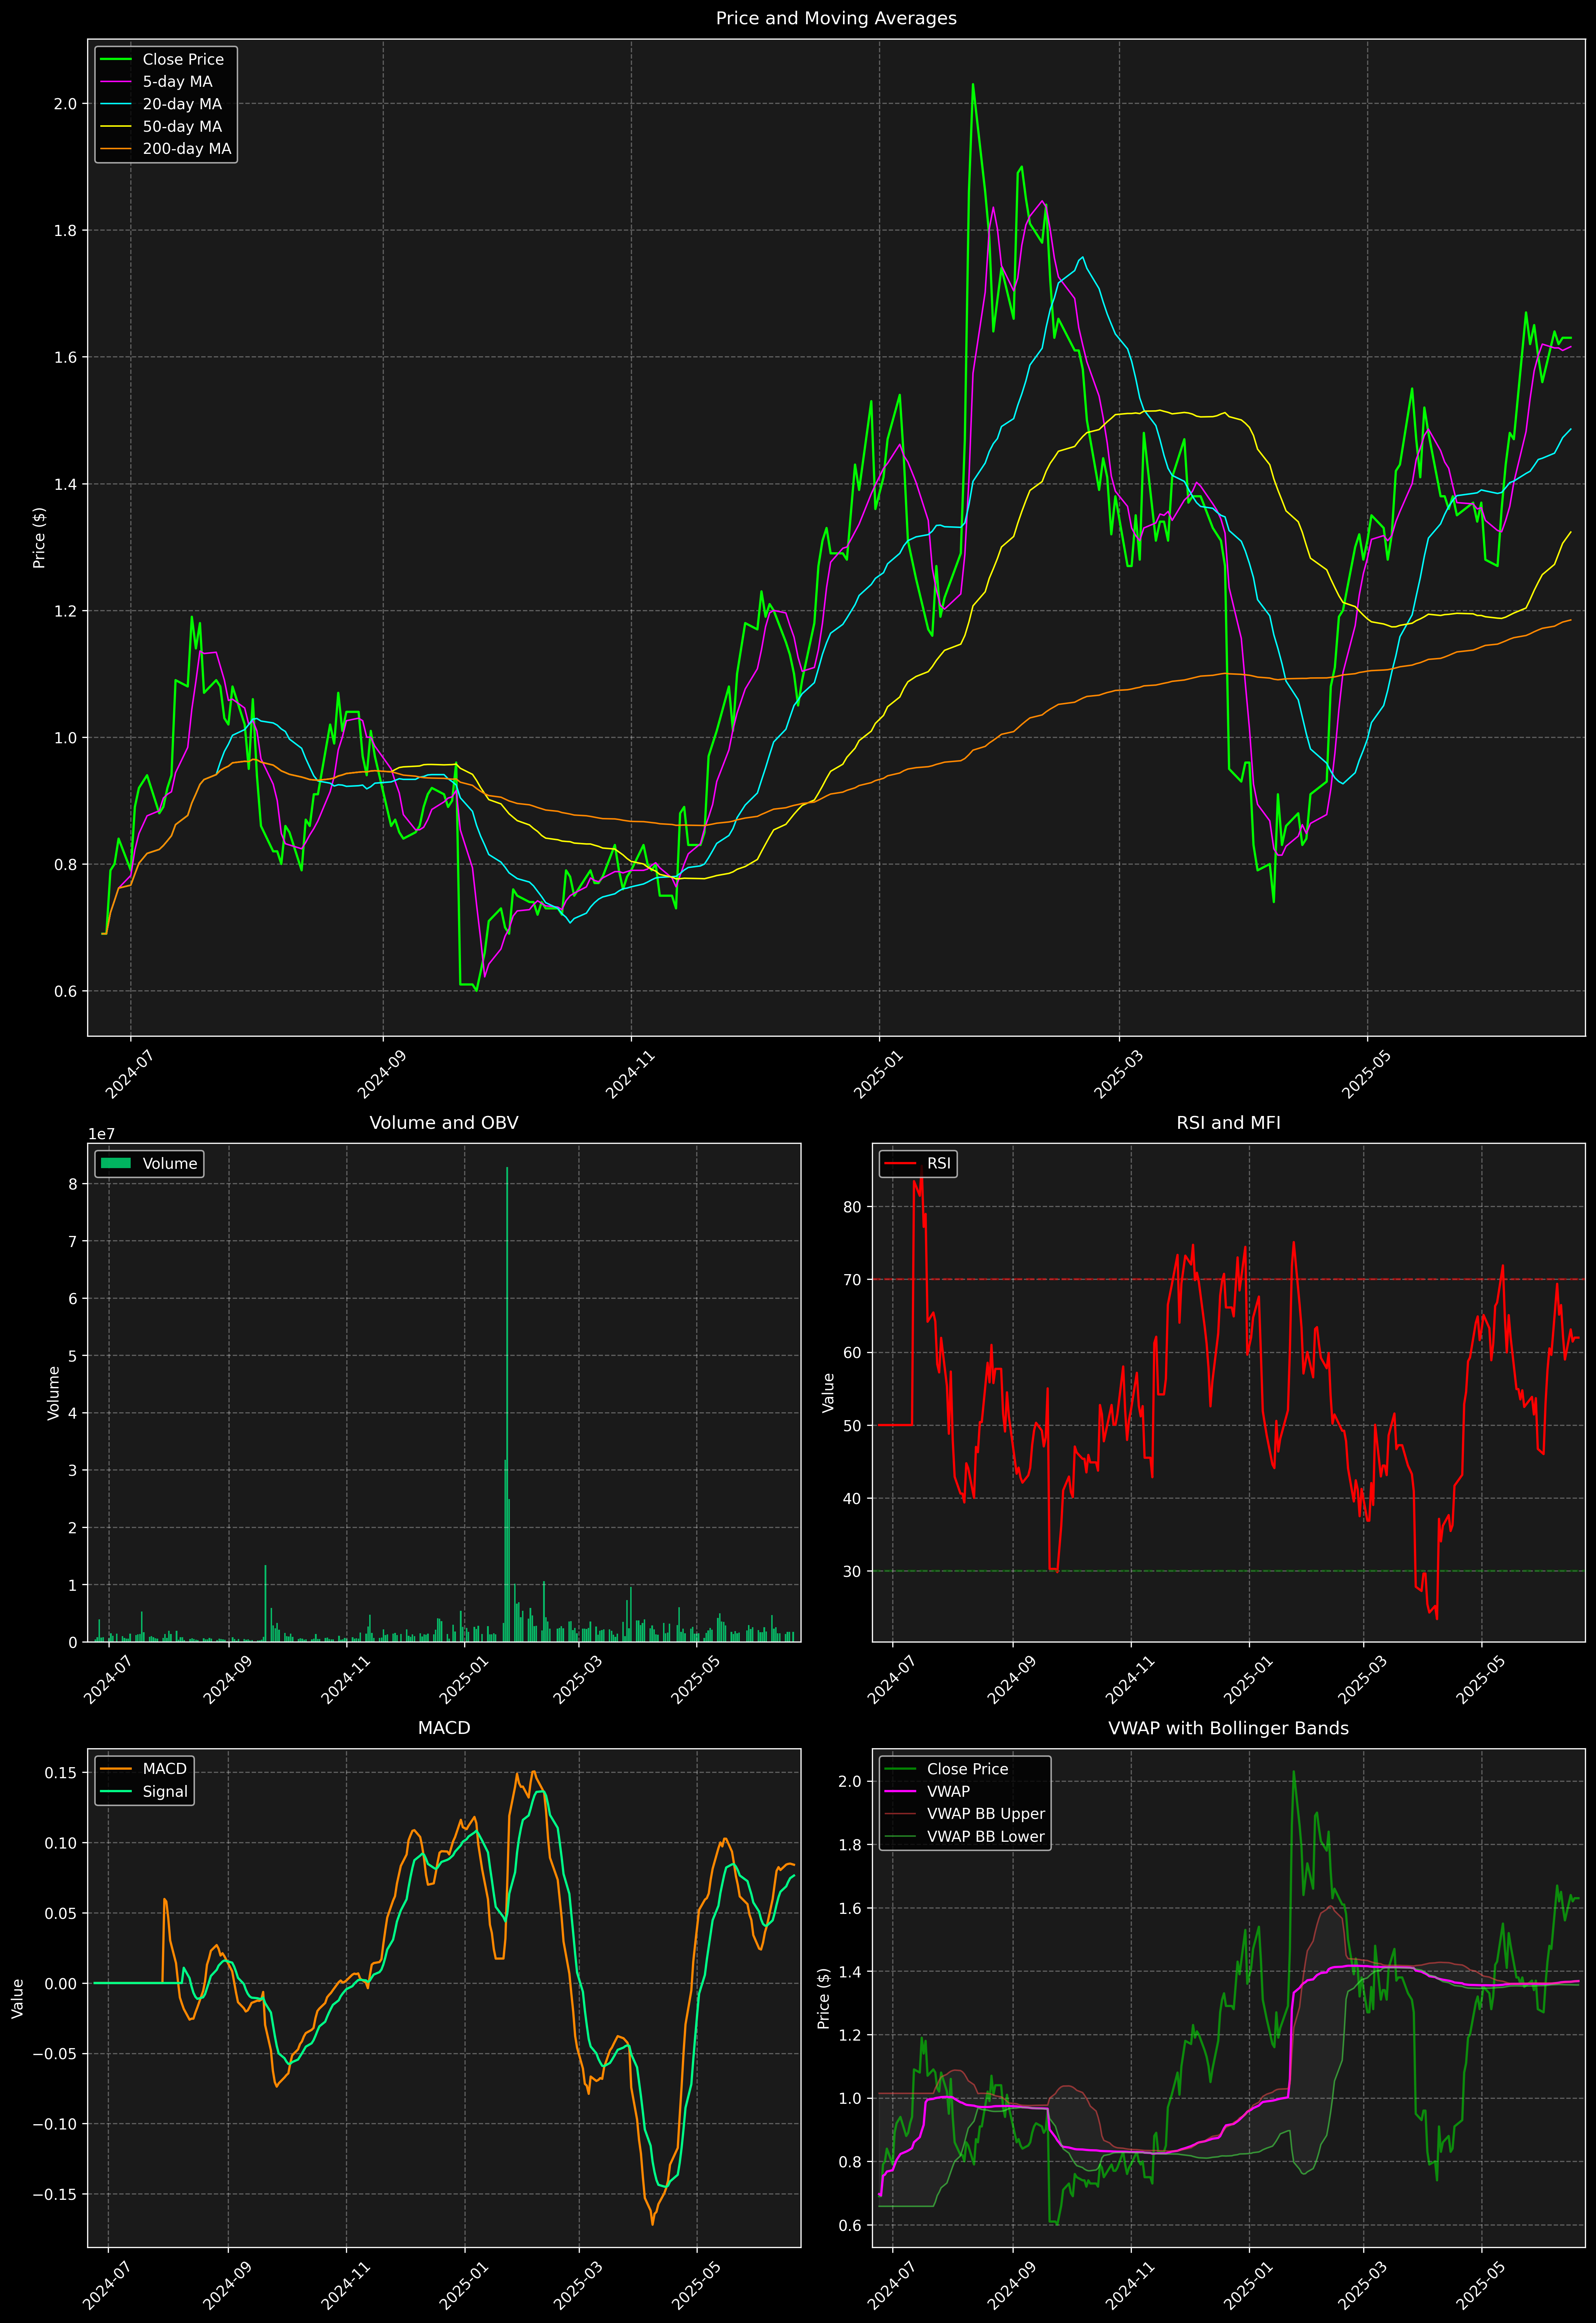Screen dimensions: 1596x2323
Task: Click the red RSI legend line sample
Action: [900, 1163]
